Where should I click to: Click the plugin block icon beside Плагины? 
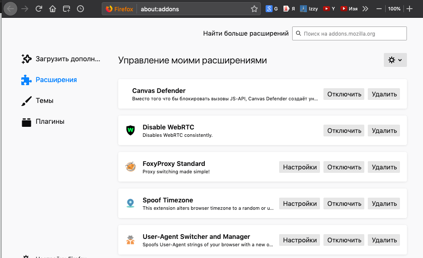pyautogui.click(x=27, y=122)
